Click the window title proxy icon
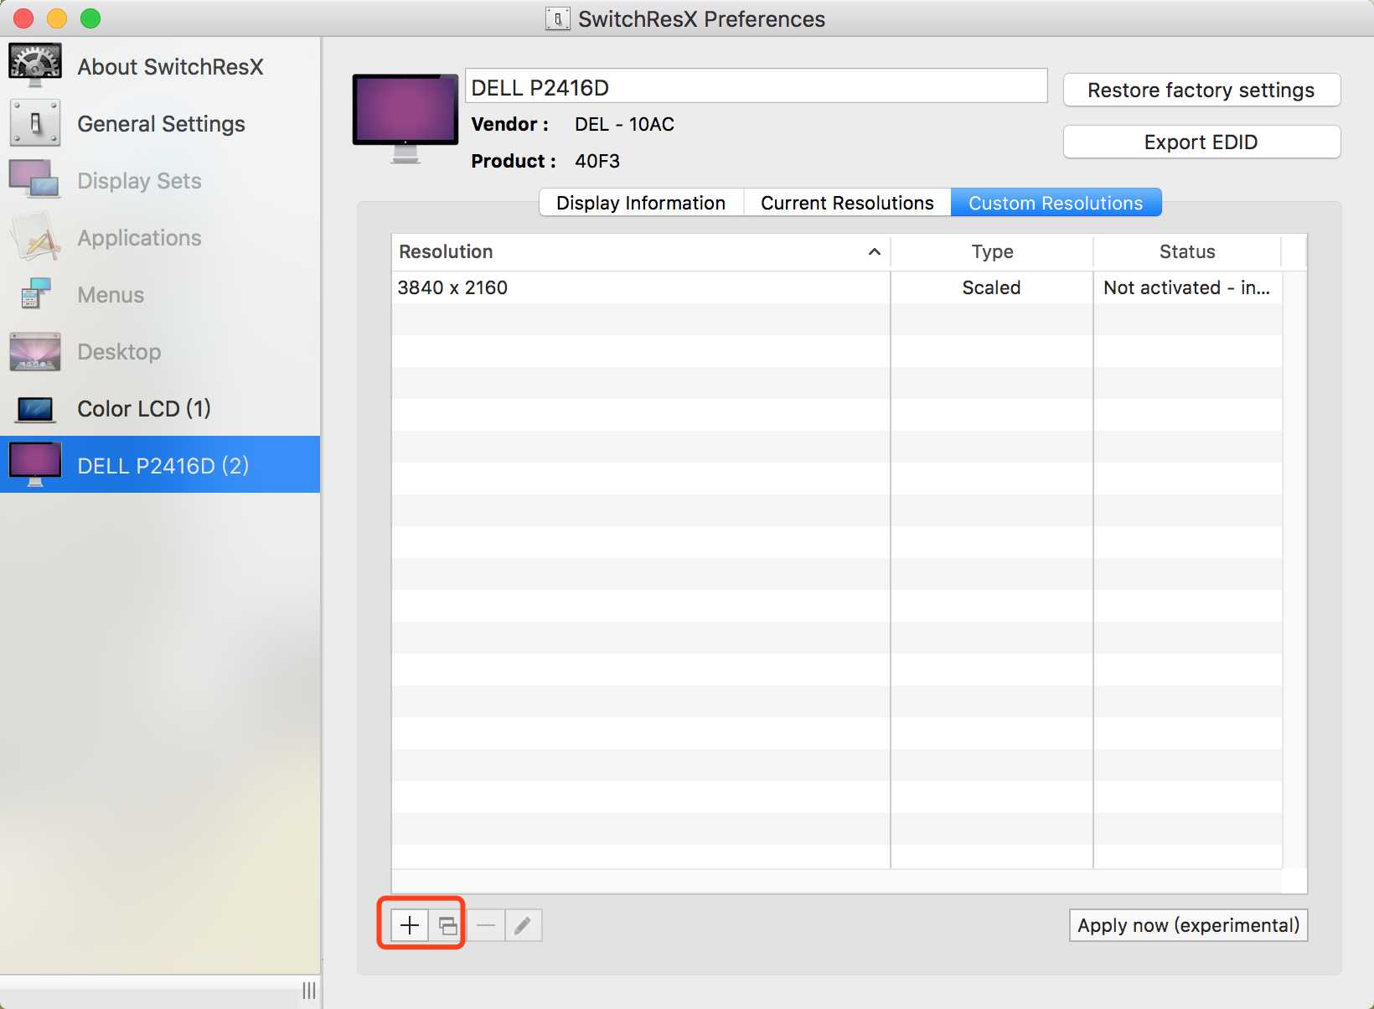Screen dimensions: 1374x1009 tap(558, 18)
